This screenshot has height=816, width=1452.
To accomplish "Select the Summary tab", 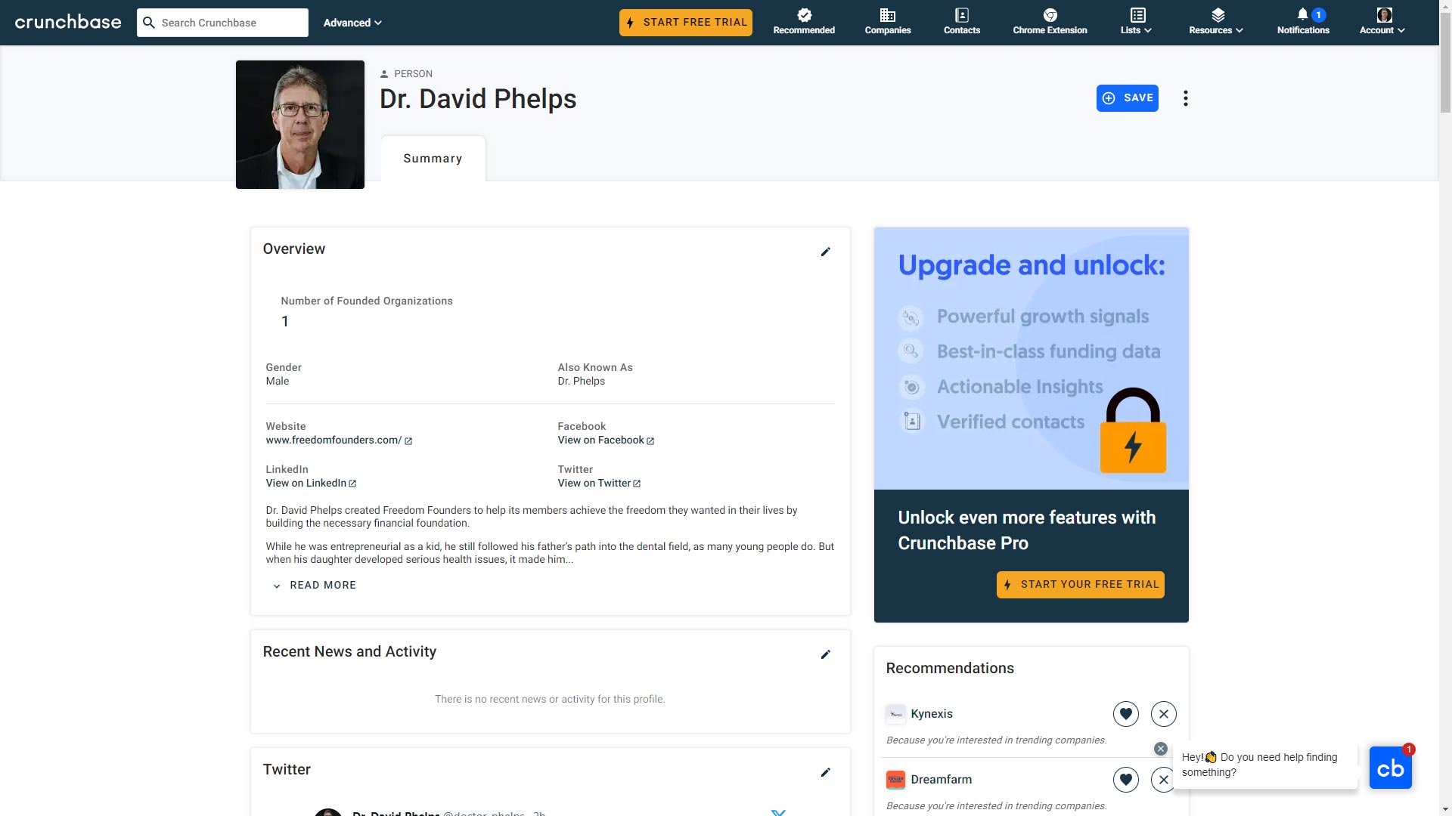I will (x=433, y=159).
